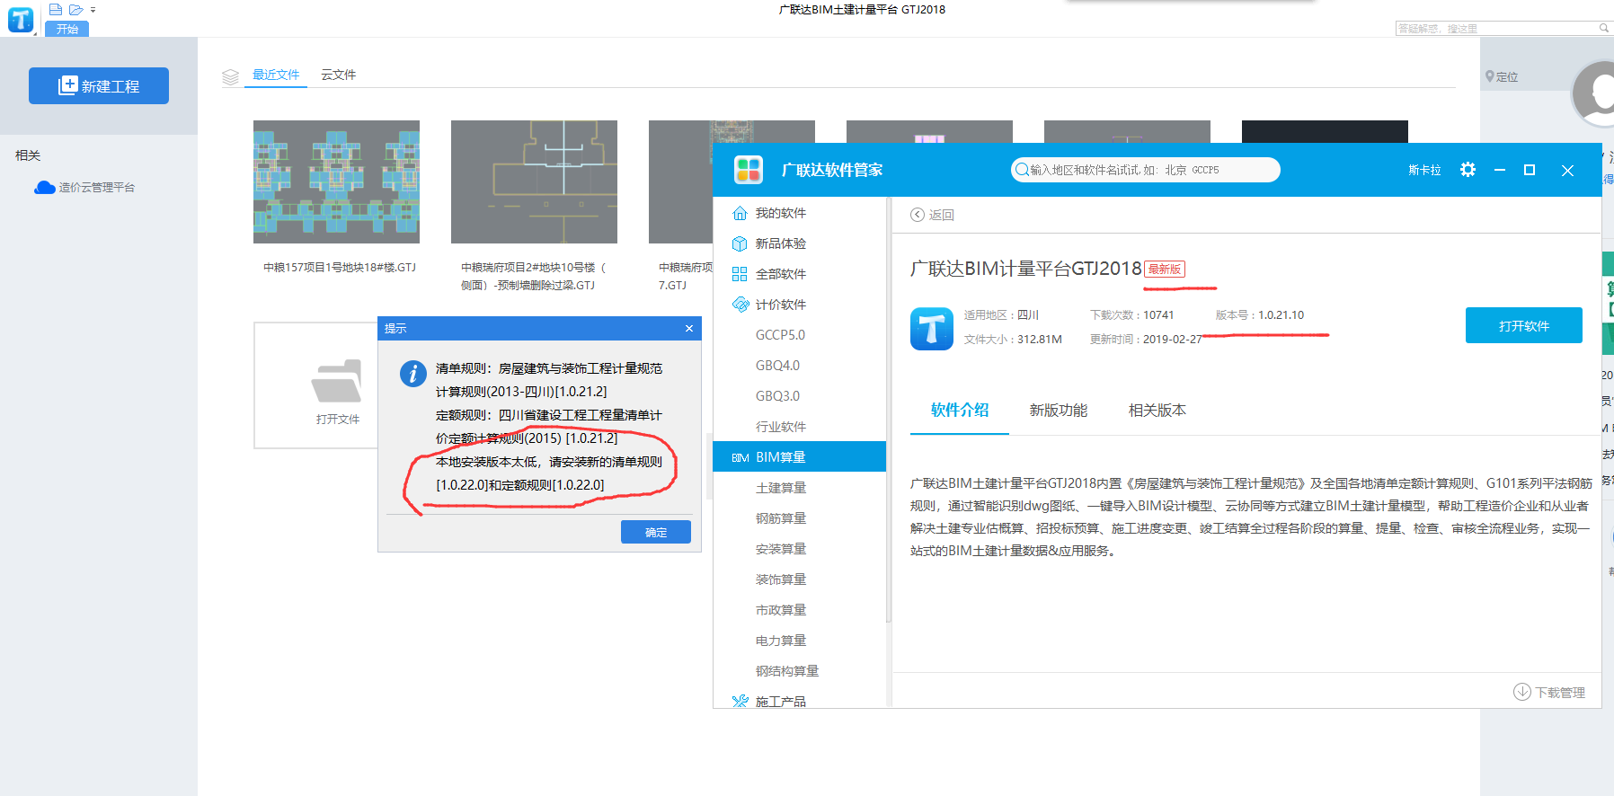Click the 返回 back link
The width and height of the screenshot is (1614, 796).
tap(932, 215)
